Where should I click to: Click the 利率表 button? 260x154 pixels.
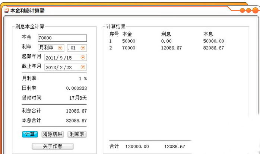coord(77,134)
